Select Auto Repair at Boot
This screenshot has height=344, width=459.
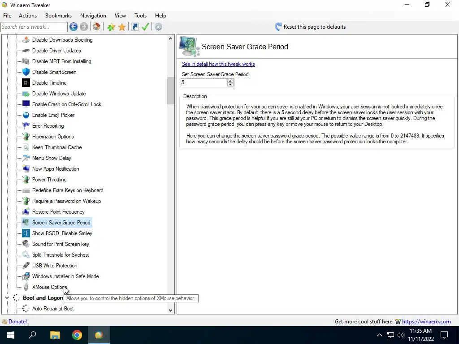(53, 309)
